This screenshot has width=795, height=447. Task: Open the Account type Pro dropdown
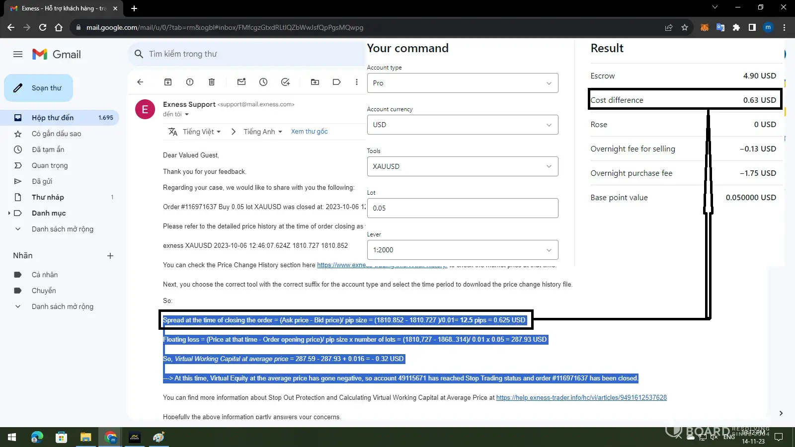pos(462,83)
